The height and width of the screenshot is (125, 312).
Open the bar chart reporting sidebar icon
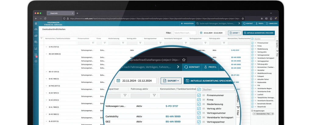click(x=36, y=48)
